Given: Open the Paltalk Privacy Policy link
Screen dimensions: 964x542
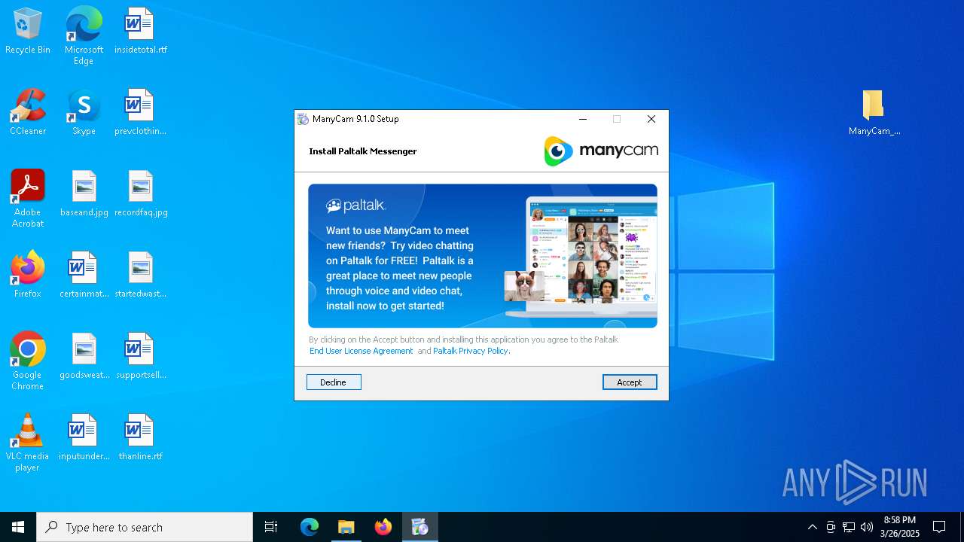Looking at the screenshot, I should pyautogui.click(x=471, y=351).
